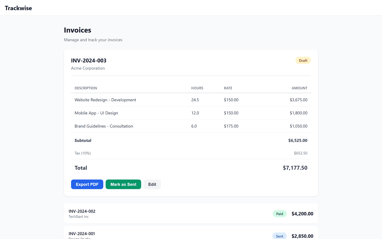Click the 12.0 hours value
Screen dimensions: 382x239
195,113
